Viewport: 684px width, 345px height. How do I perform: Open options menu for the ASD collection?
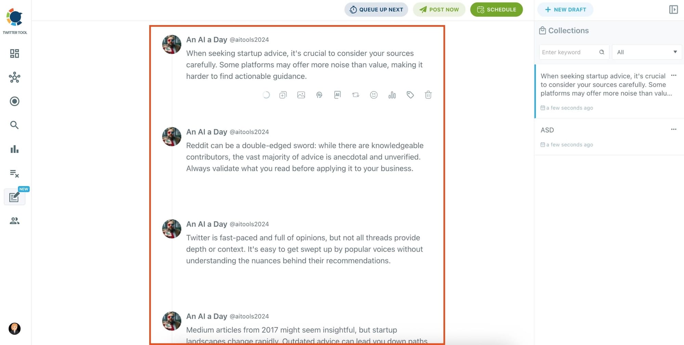[673, 129]
